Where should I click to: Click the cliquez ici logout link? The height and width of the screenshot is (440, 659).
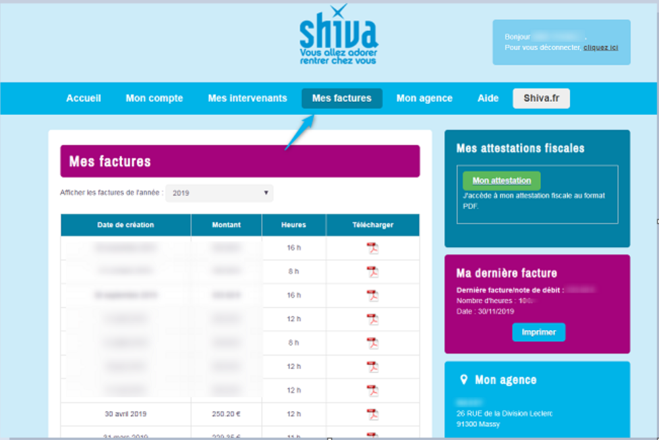(600, 47)
